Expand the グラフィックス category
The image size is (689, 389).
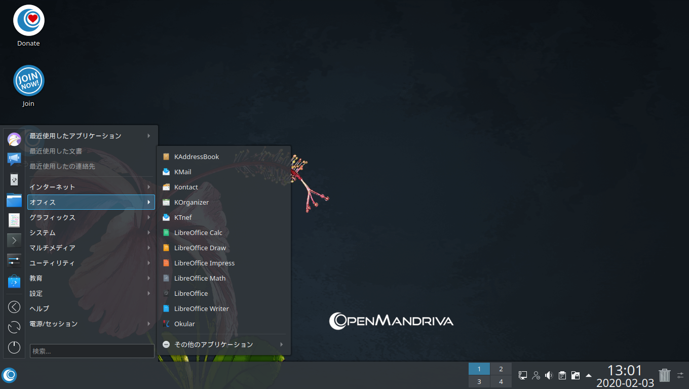point(91,217)
